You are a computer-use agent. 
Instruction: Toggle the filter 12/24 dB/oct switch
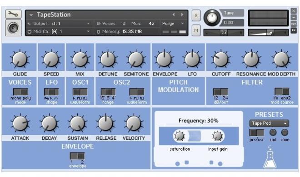[220, 92]
